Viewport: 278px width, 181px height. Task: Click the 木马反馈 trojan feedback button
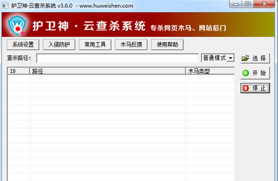click(x=131, y=44)
